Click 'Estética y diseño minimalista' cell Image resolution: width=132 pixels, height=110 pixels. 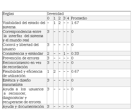[x=25, y=82]
